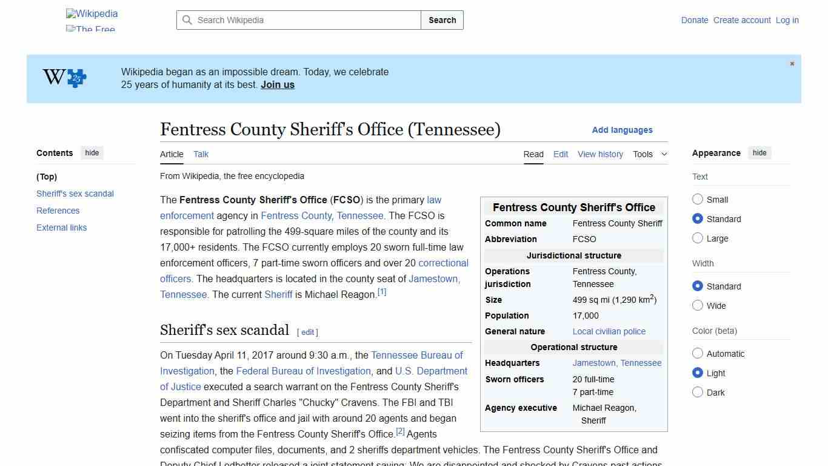
Task: Dismiss the anniversary banner with the × icon
Action: tap(792, 63)
